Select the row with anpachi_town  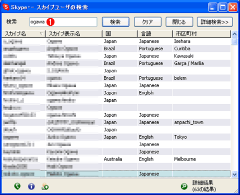tap(116, 122)
